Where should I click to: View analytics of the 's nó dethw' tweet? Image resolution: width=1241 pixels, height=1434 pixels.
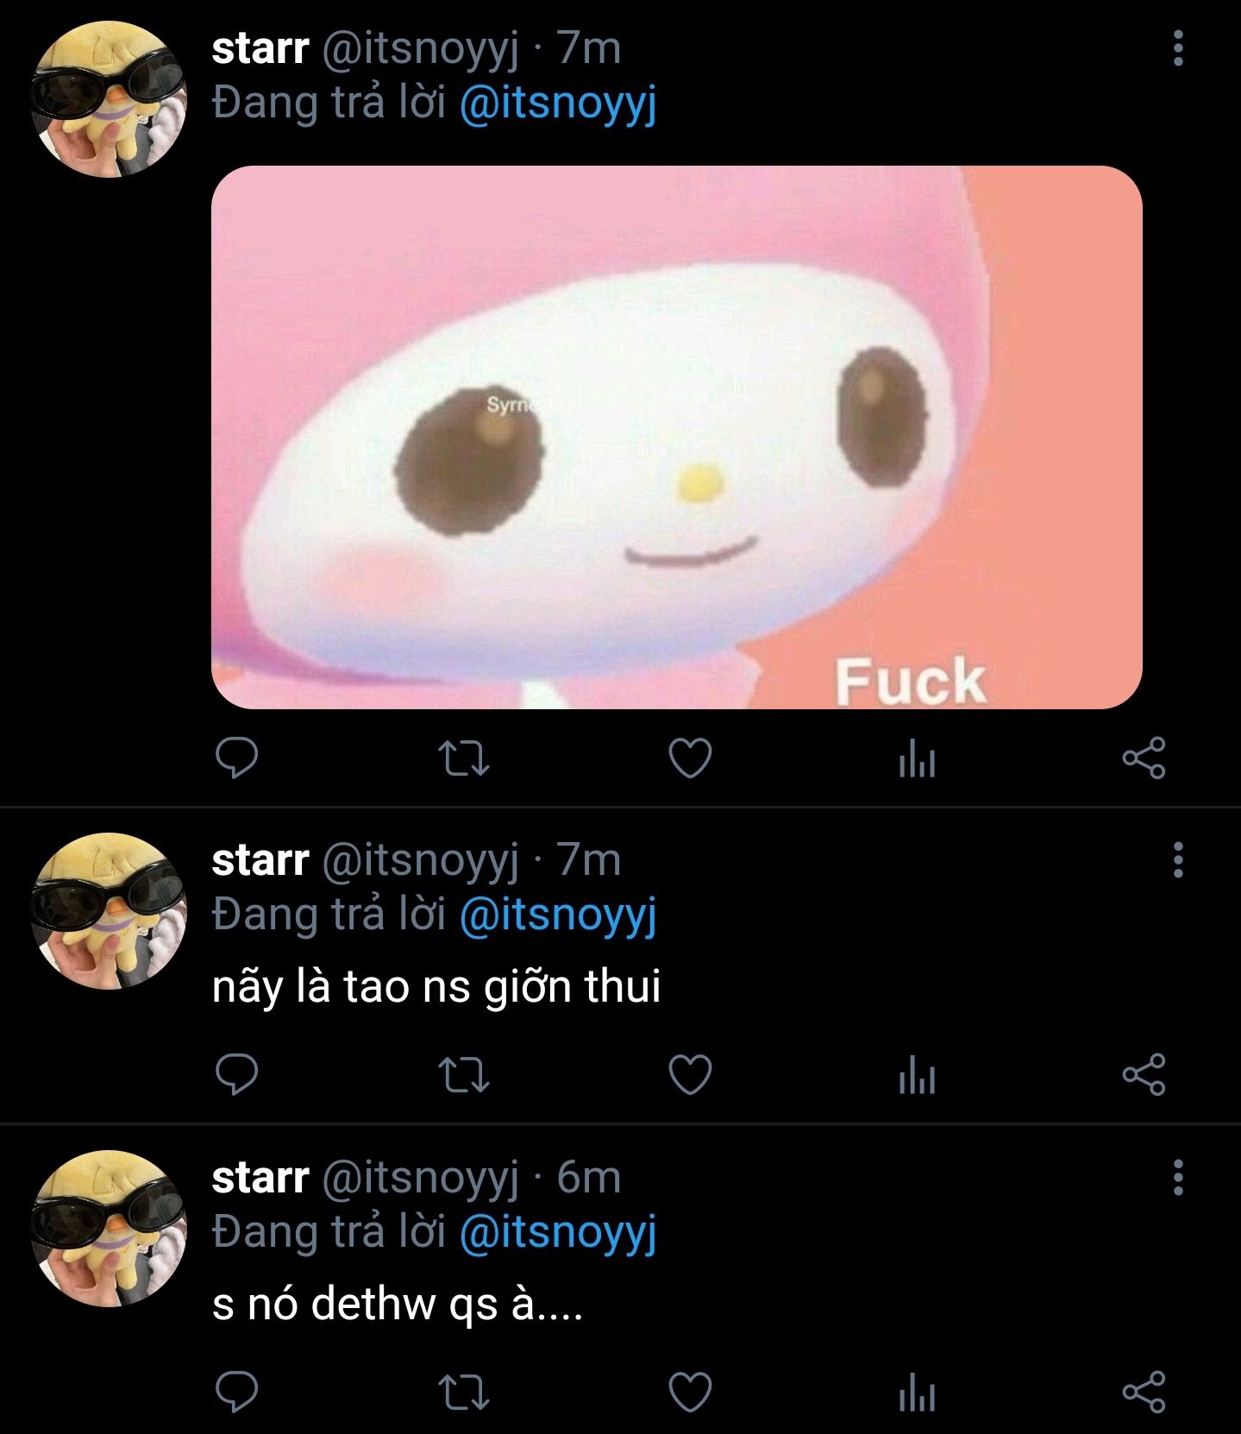[x=917, y=1393]
